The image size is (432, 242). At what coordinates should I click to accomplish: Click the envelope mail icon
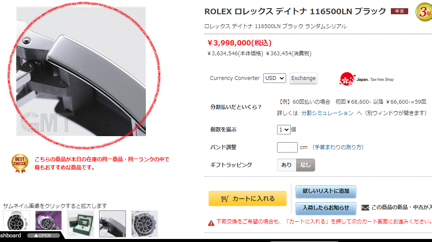pos(365,207)
